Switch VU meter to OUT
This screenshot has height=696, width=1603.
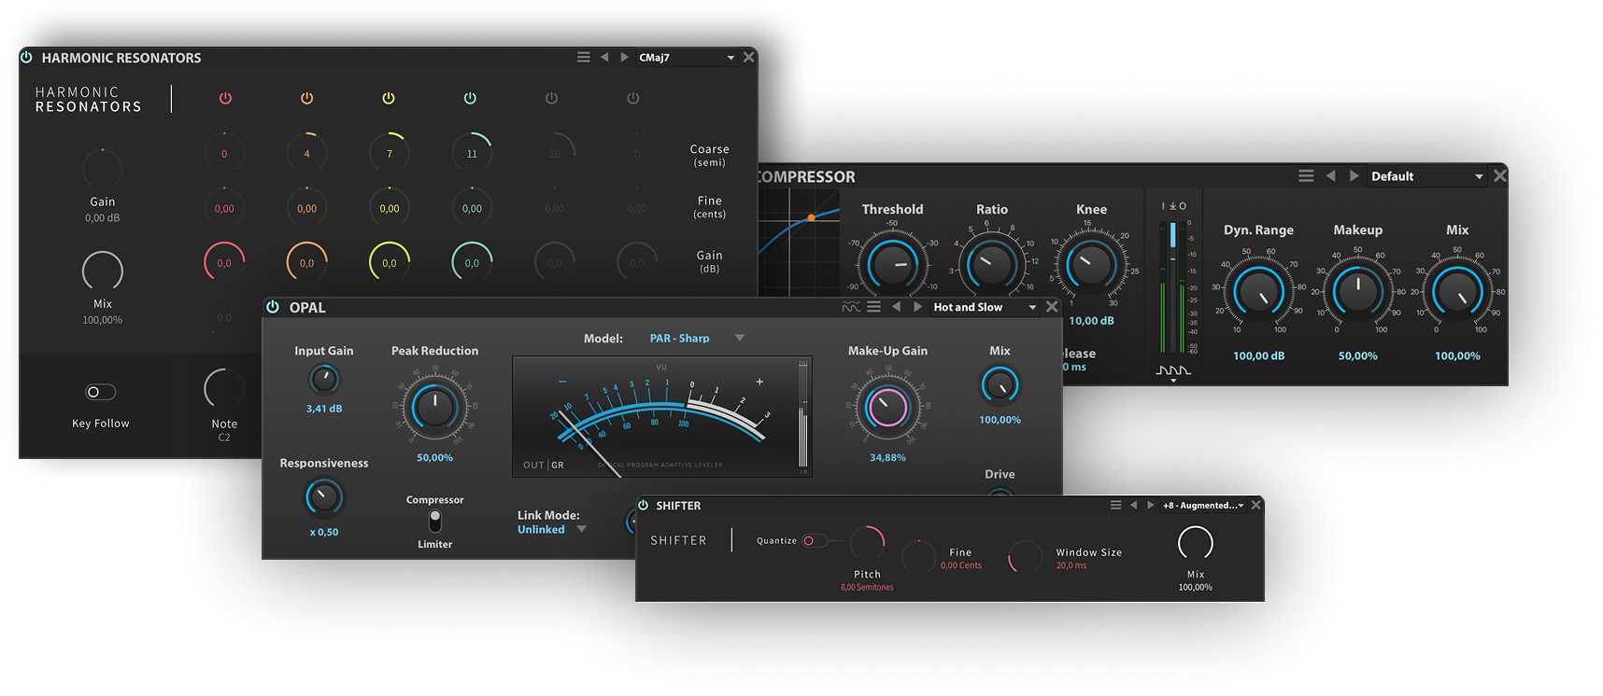(x=532, y=465)
